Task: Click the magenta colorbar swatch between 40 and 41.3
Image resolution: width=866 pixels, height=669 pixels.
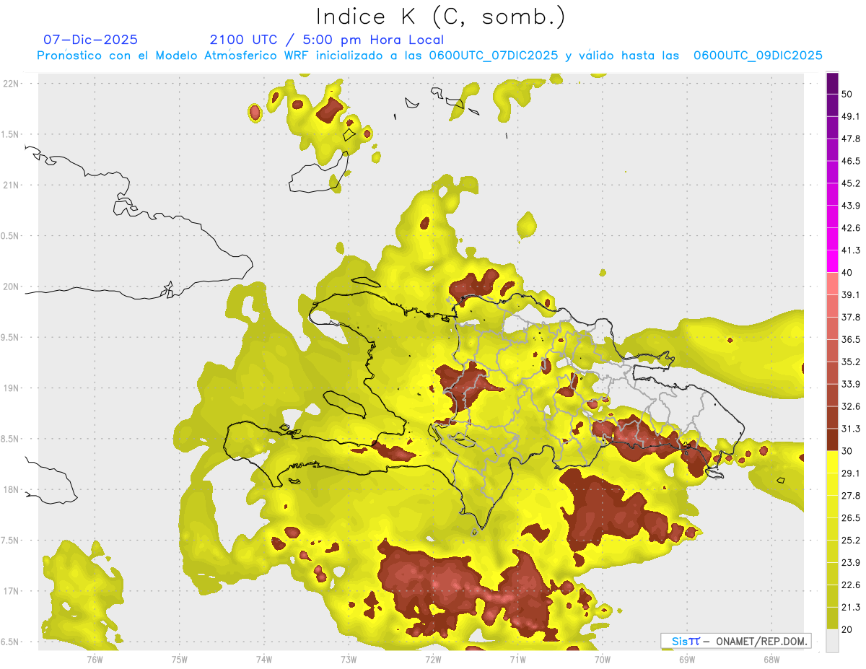Action: (x=832, y=261)
